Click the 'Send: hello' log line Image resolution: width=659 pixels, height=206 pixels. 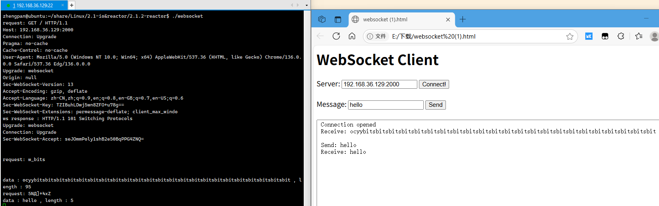click(338, 145)
